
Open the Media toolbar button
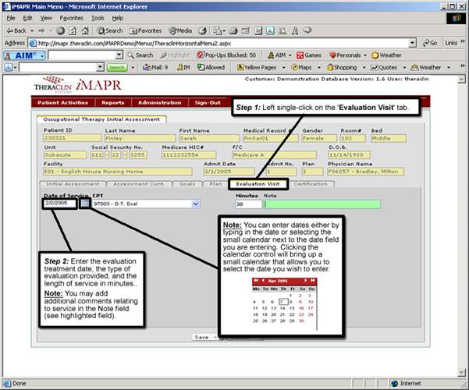click(181, 30)
